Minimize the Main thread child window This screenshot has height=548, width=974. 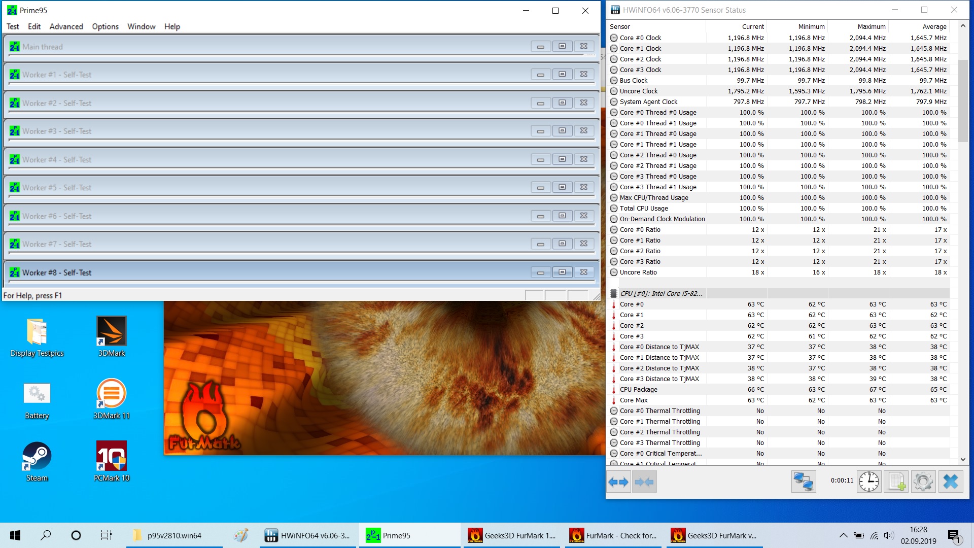541,47
